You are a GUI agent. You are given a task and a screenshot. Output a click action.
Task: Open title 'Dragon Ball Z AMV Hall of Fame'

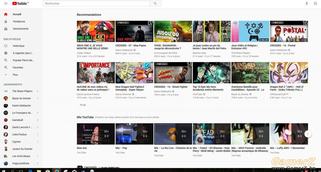[x=287, y=88]
